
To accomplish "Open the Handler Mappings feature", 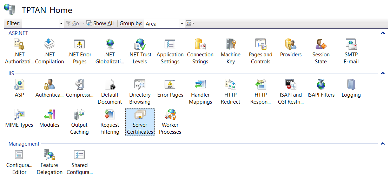I will [x=200, y=85].
